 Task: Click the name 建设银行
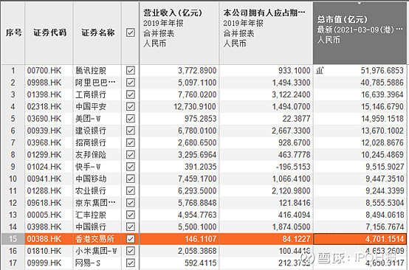coord(91,131)
